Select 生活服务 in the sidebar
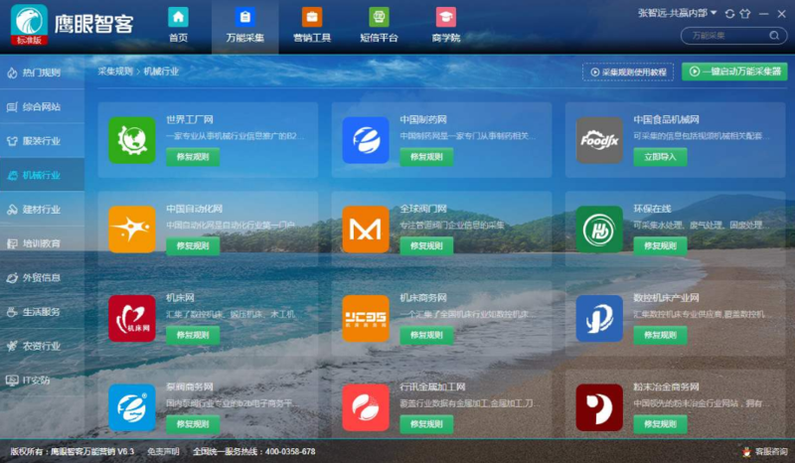The width and height of the screenshot is (795, 463). (42, 312)
